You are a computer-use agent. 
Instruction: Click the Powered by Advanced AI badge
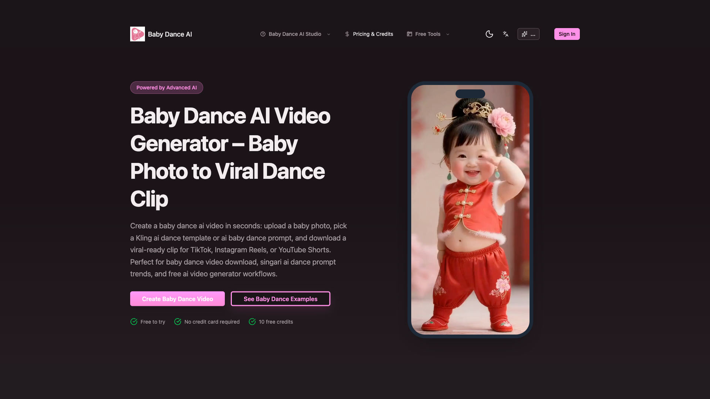coord(166,88)
